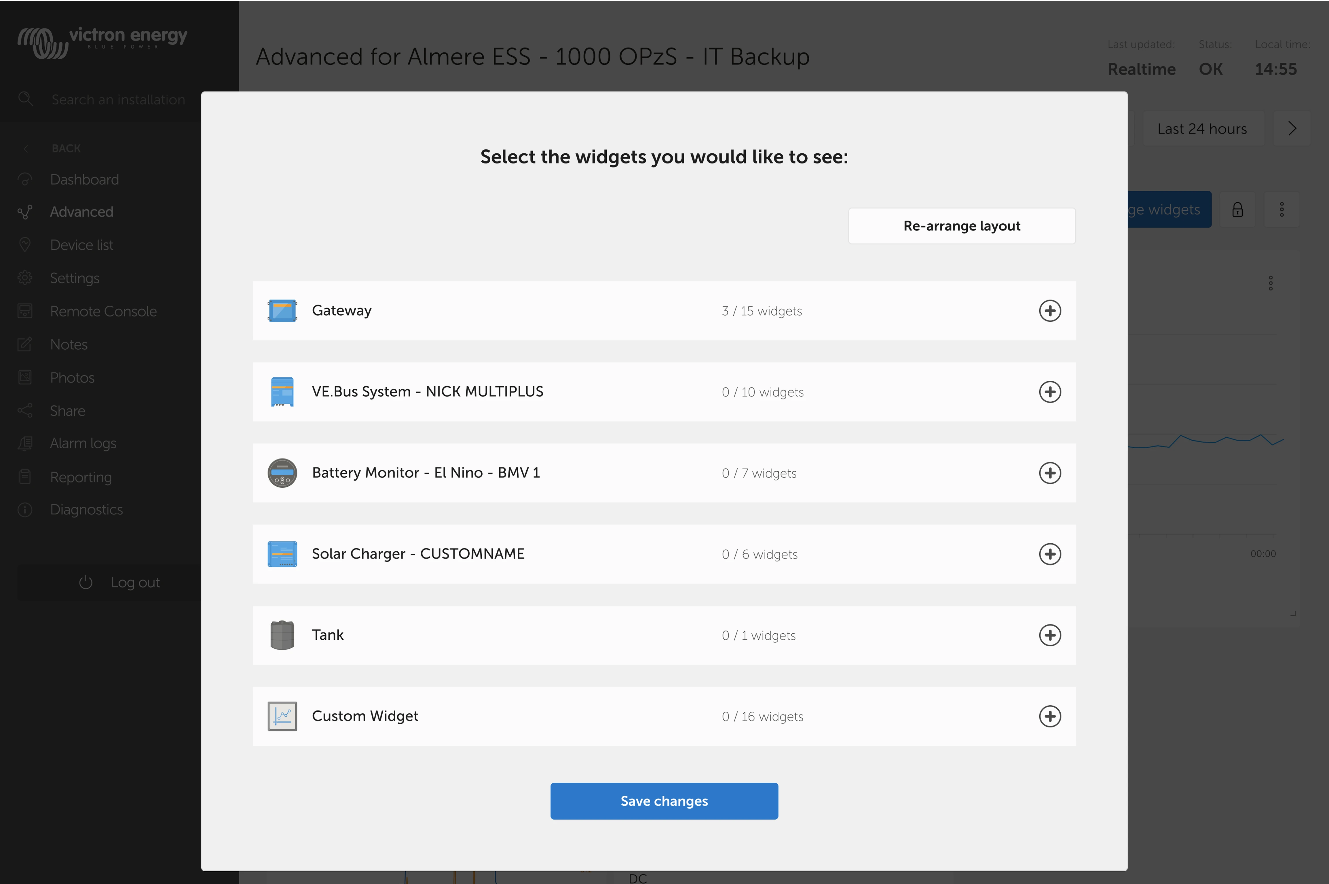Click the '3 / 15 widgets' count
This screenshot has height=884, width=1329.
click(x=762, y=311)
